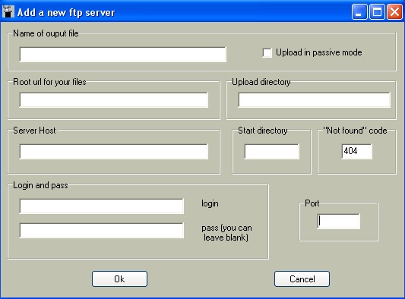This screenshot has height=299, width=405.
Task: Click the pass field
Action: [x=102, y=231]
